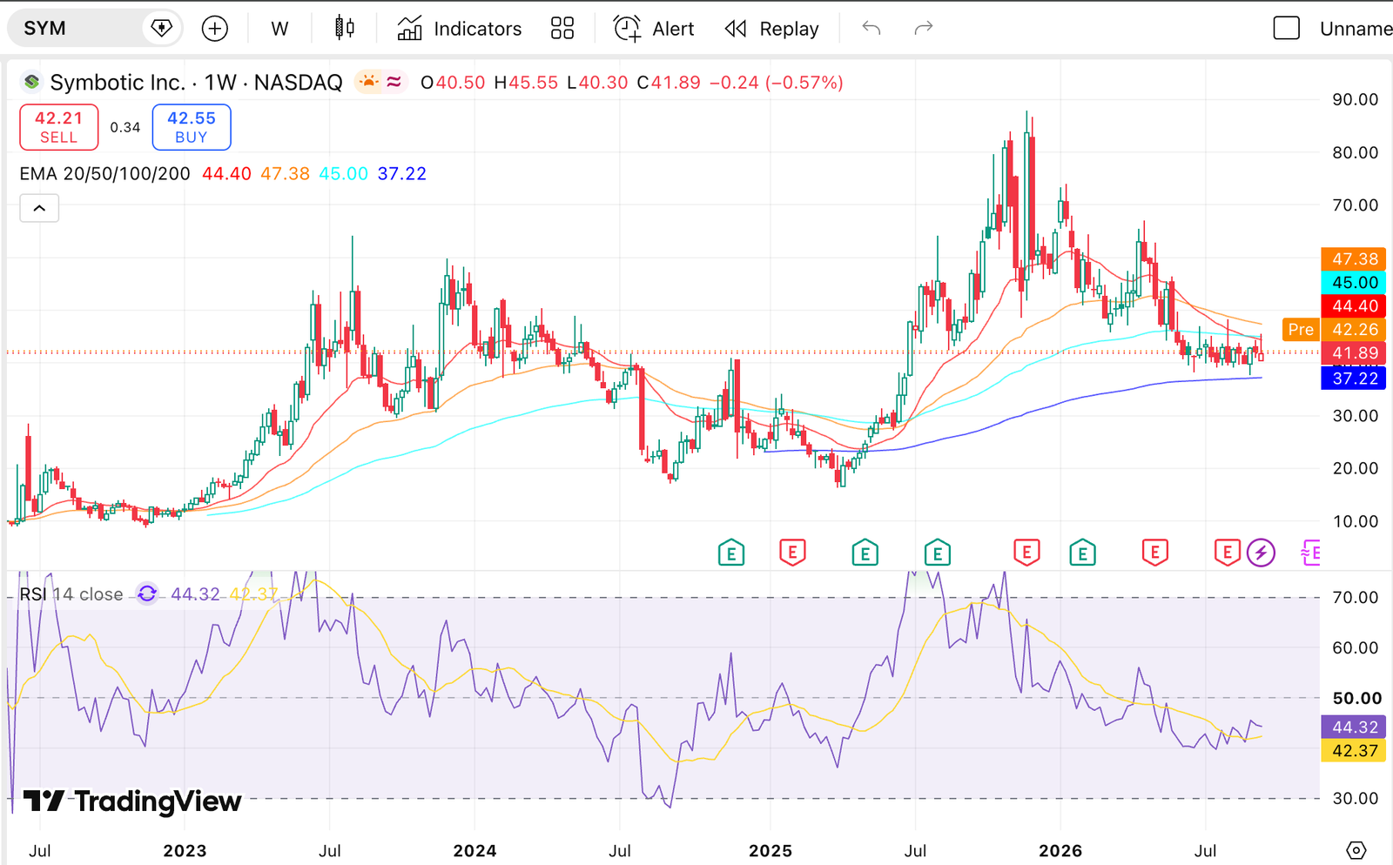Select the EMA 20/50/100/200 indicator legend
The image size is (1393, 865).
(104, 174)
